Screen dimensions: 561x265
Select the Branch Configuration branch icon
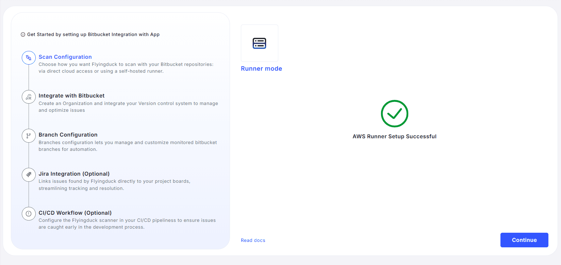29,136
